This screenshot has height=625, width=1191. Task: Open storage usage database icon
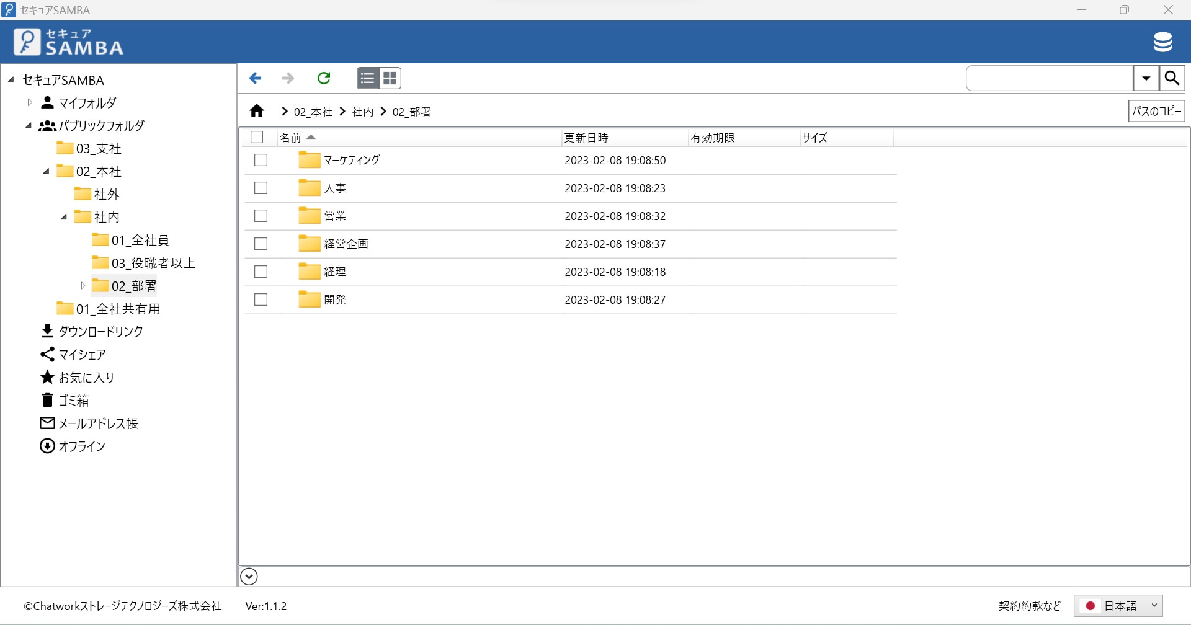pyautogui.click(x=1162, y=42)
